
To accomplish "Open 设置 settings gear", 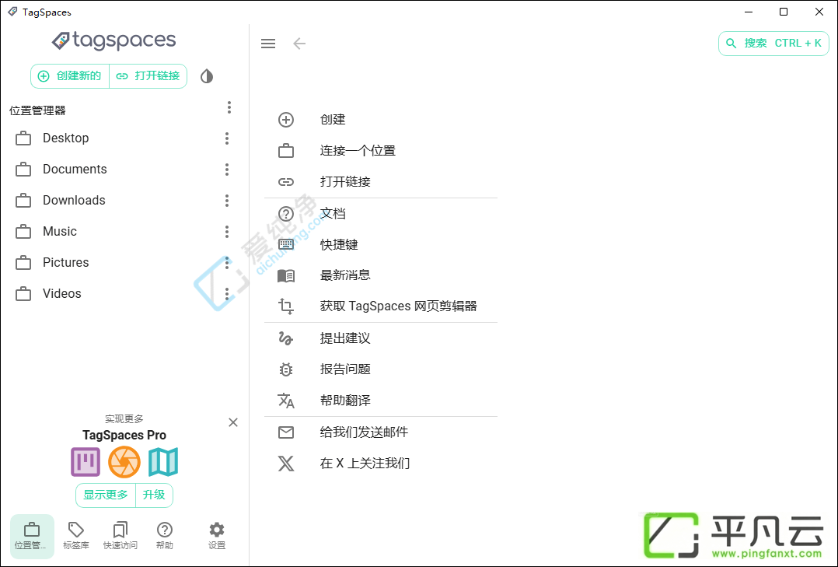I will coord(216,537).
